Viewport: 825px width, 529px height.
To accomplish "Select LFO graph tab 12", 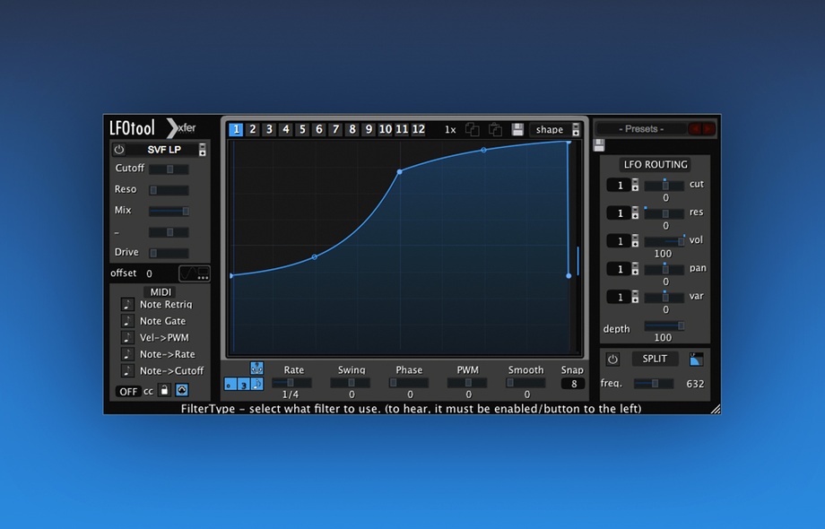I will 418,129.
